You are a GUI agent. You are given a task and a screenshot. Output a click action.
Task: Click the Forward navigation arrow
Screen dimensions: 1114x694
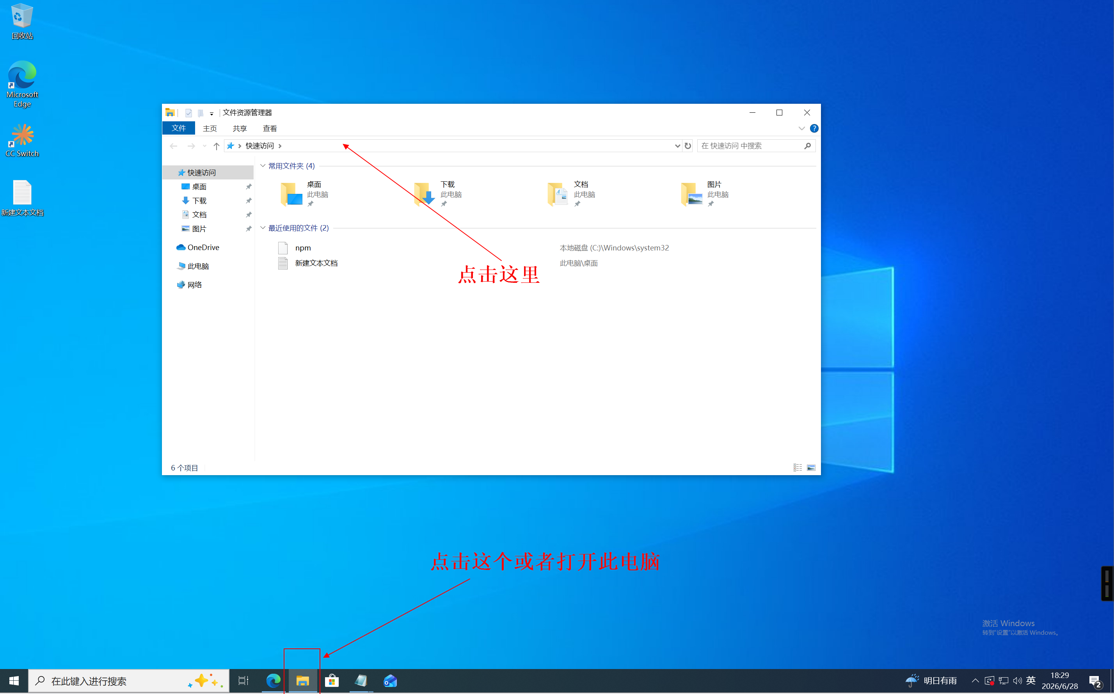191,146
